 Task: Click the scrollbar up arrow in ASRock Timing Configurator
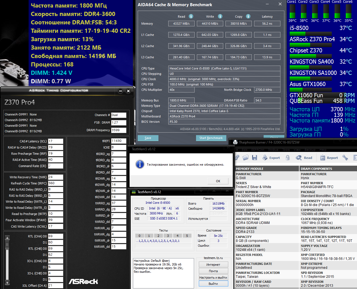pyautogui.click(x=7, y=238)
